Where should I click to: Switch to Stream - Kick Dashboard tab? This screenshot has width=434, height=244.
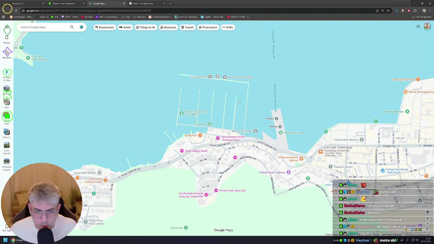66,3
